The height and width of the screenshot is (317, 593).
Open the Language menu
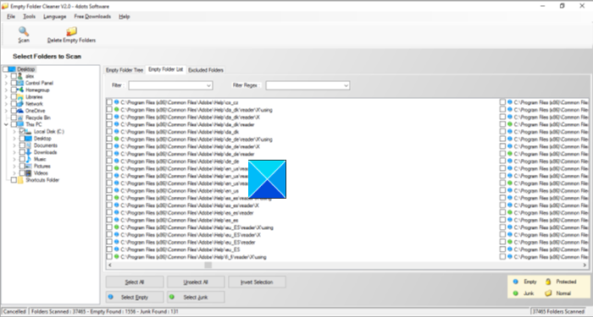pos(54,17)
